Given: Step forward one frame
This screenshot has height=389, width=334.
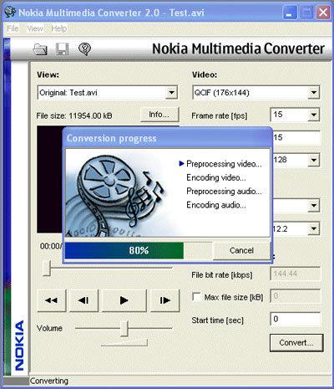Looking at the screenshot, I should pyautogui.click(x=165, y=300).
